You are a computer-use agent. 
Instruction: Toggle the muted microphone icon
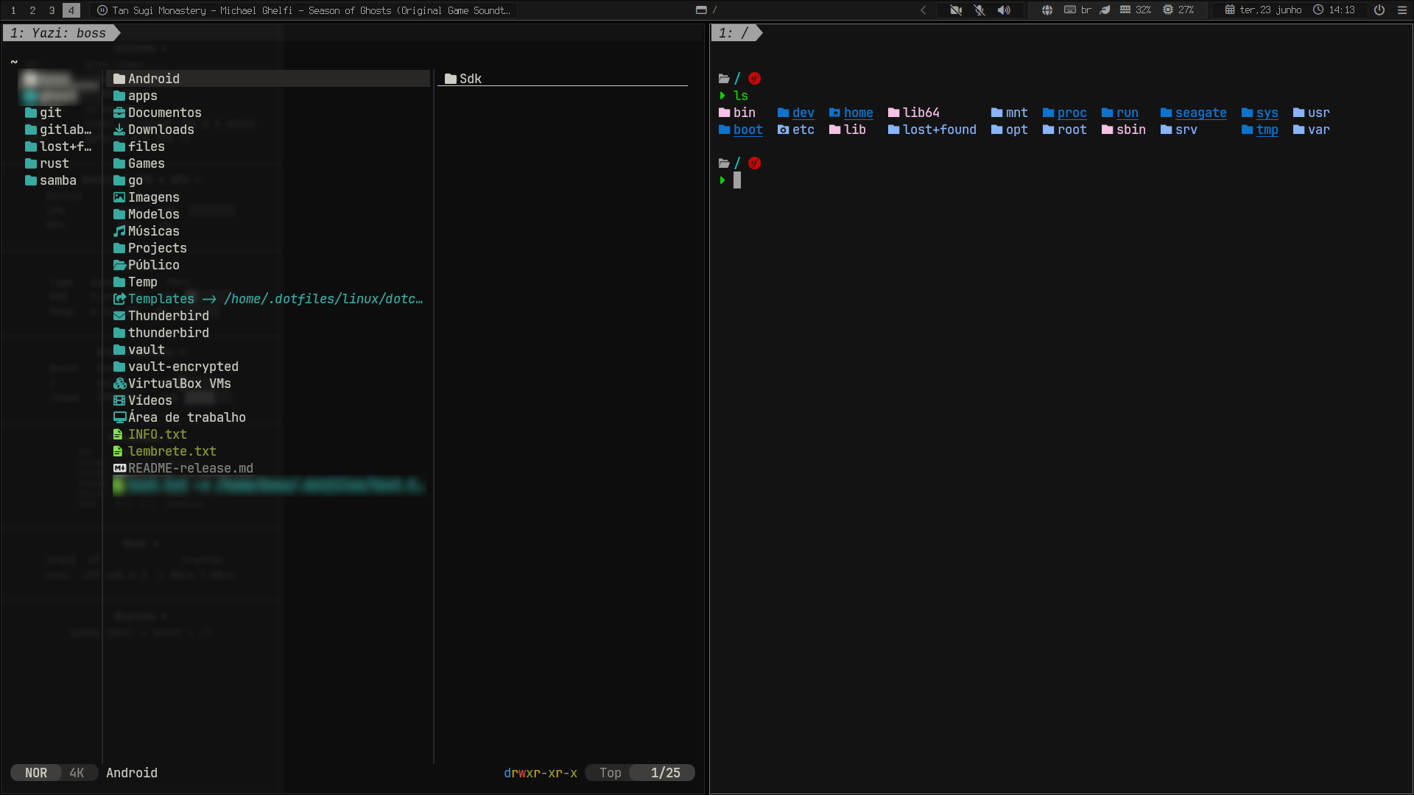pyautogui.click(x=979, y=10)
